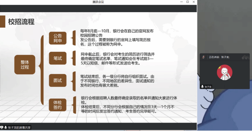Viewport: 252px width, 131px height.
Task: Maximize the 腾讯会议 window
Action: coord(187,2)
